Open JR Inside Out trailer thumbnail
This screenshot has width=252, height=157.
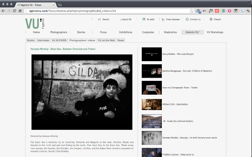pos(152,121)
